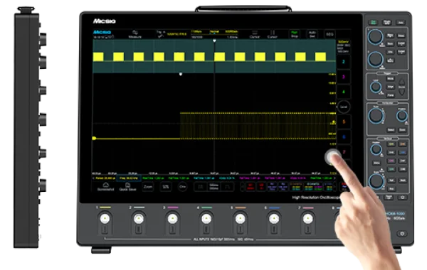Select the channel 4 tab on screen
Image resolution: width=427 pixels, height=270 pixels.
pos(344,92)
